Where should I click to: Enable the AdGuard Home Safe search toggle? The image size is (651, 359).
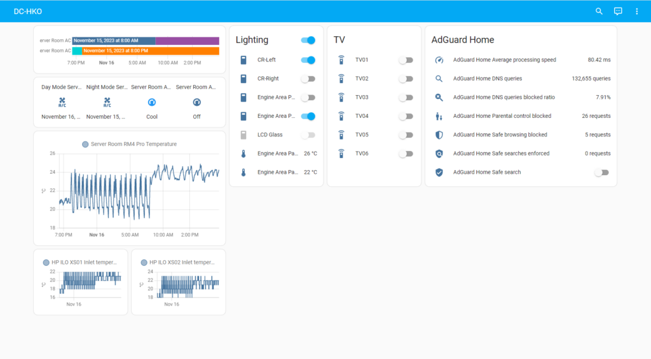click(601, 173)
